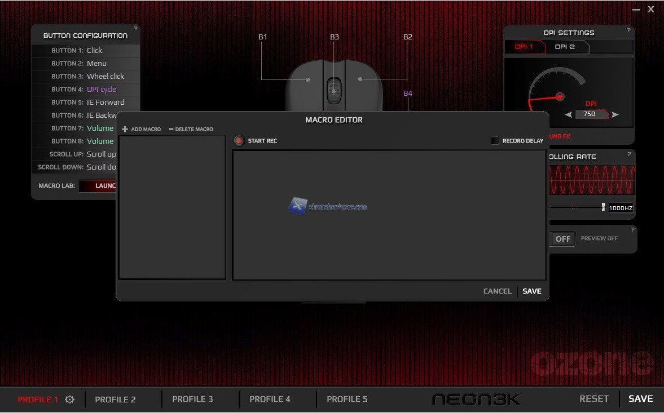Save the macro in Macro Editor

531,291
